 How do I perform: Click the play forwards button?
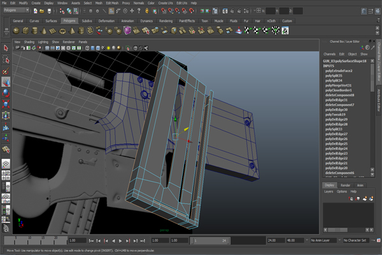pos(120,241)
